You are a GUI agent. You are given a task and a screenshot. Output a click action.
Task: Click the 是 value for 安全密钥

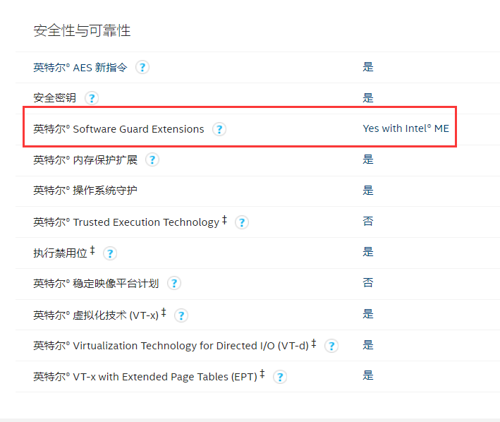tap(368, 97)
